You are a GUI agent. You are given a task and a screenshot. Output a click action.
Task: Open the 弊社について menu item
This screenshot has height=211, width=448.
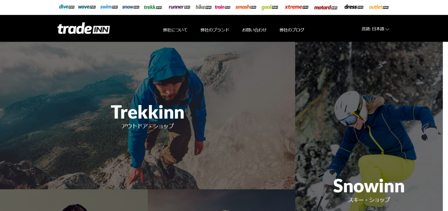tap(175, 30)
